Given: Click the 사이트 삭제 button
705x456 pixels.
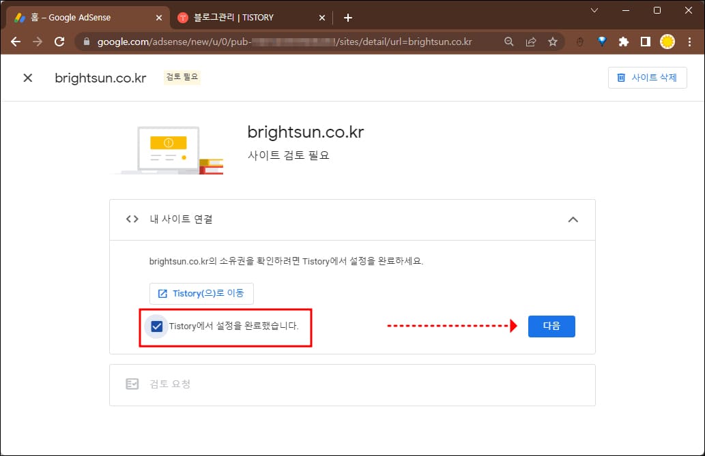Looking at the screenshot, I should (647, 78).
